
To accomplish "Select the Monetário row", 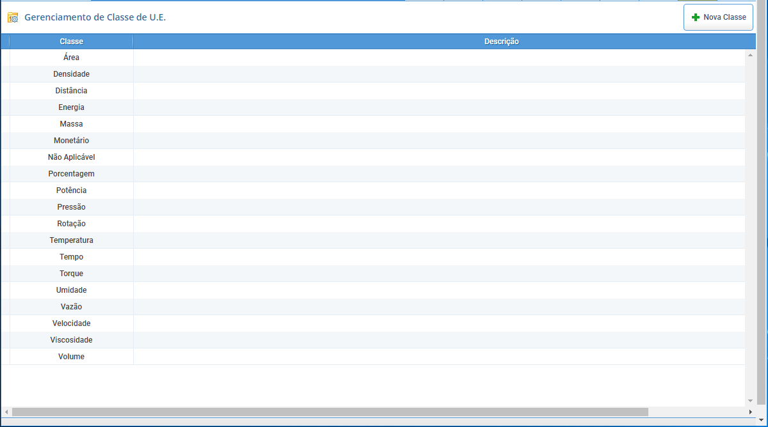I will coord(373,141).
